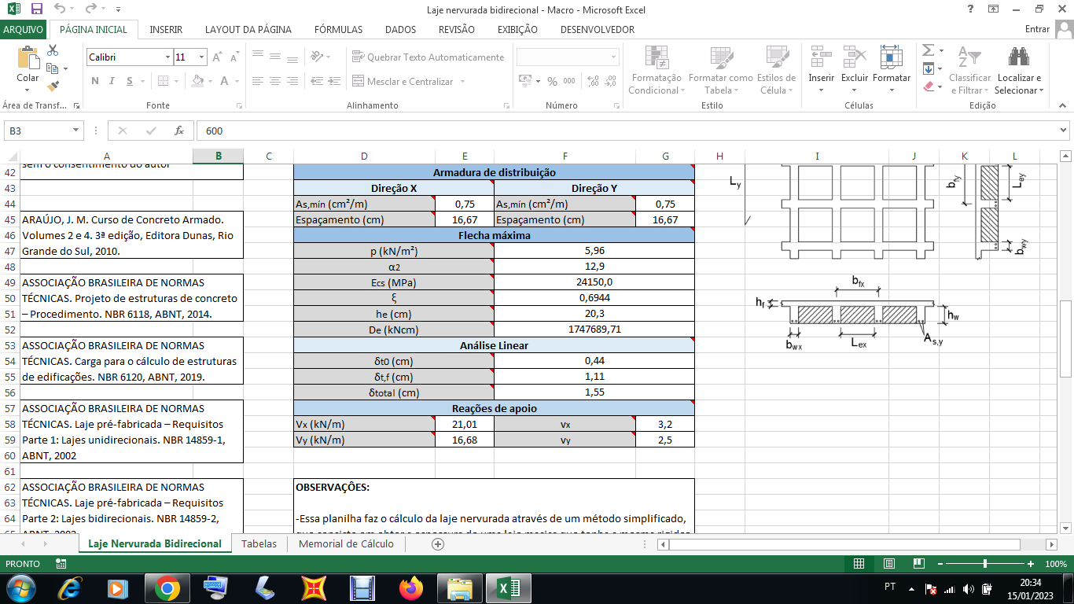Click the Fill down arrow icon
Viewport: 1074px width, 604px height.
(x=928, y=68)
